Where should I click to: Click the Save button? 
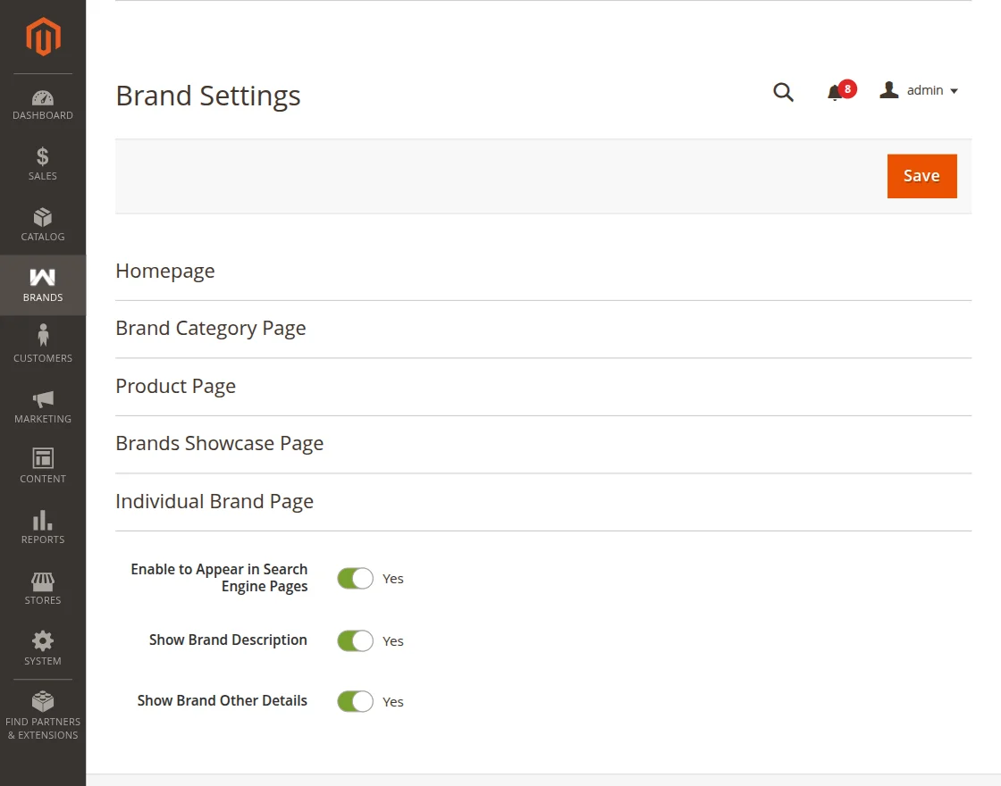[921, 176]
